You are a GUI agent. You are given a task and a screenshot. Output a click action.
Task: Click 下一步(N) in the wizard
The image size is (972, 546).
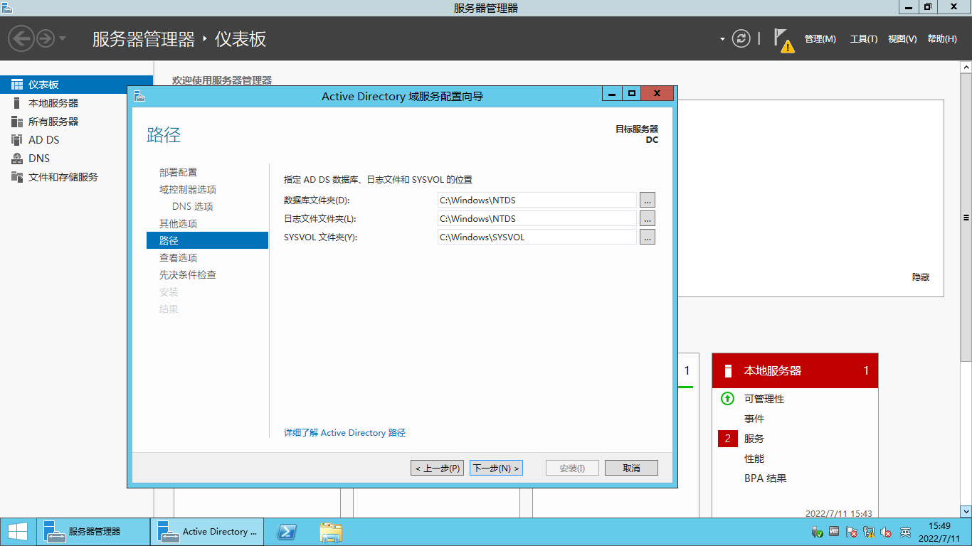[x=496, y=468]
